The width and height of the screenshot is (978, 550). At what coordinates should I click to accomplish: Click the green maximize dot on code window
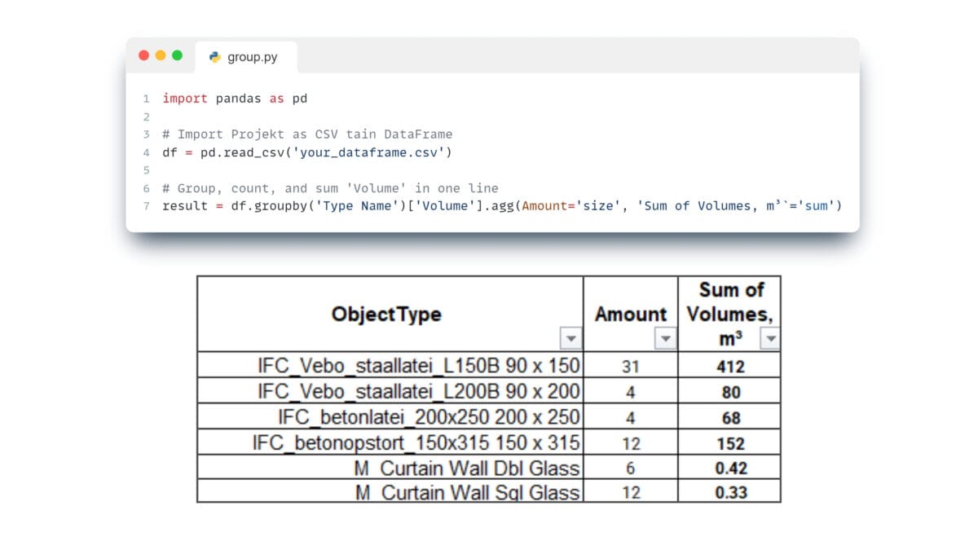tap(177, 55)
